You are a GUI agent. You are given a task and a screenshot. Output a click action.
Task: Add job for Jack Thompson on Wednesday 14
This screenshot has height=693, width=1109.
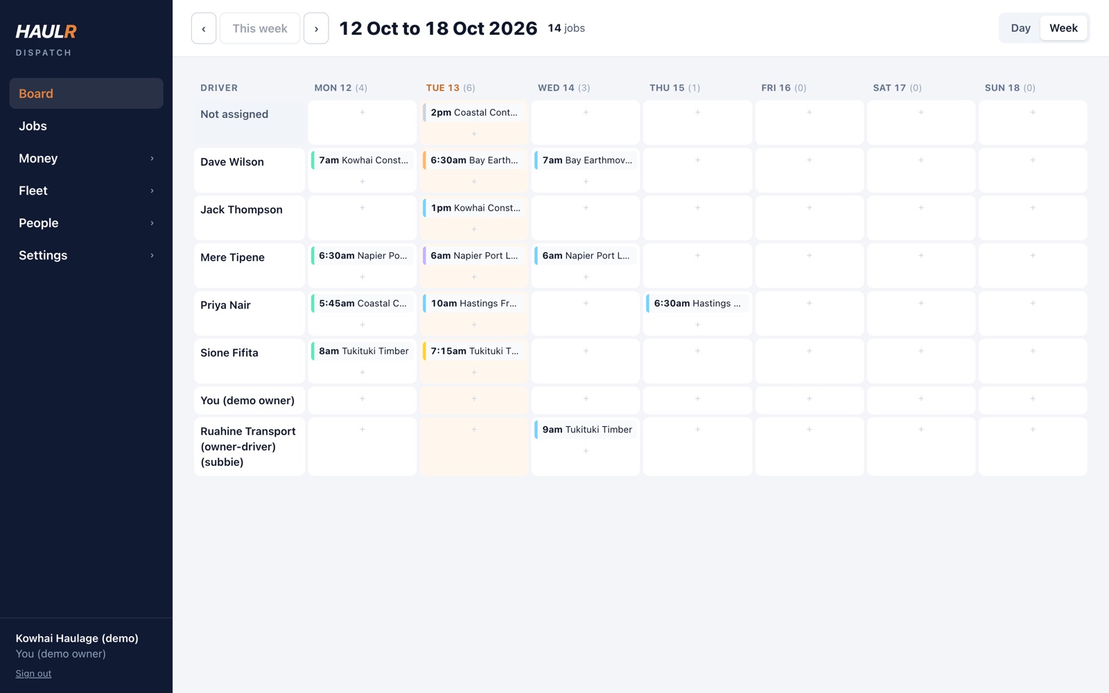tap(586, 208)
